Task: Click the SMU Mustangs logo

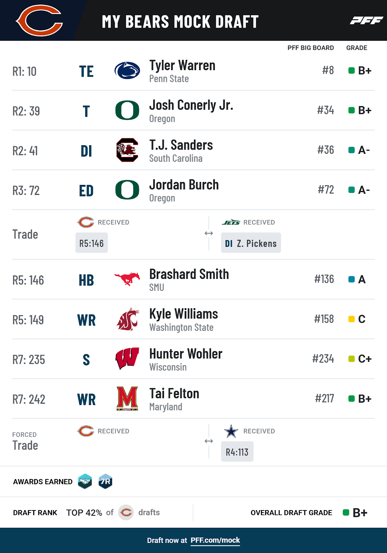Action: (127, 279)
